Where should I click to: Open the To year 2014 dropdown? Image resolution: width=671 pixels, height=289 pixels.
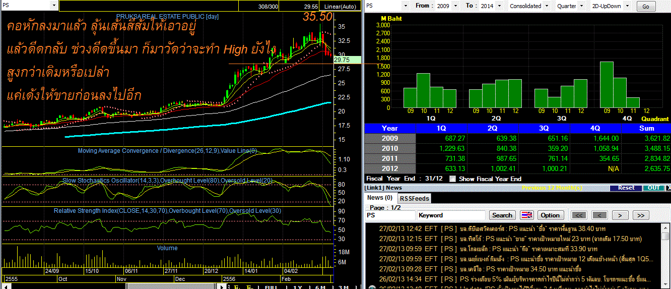coord(499,6)
